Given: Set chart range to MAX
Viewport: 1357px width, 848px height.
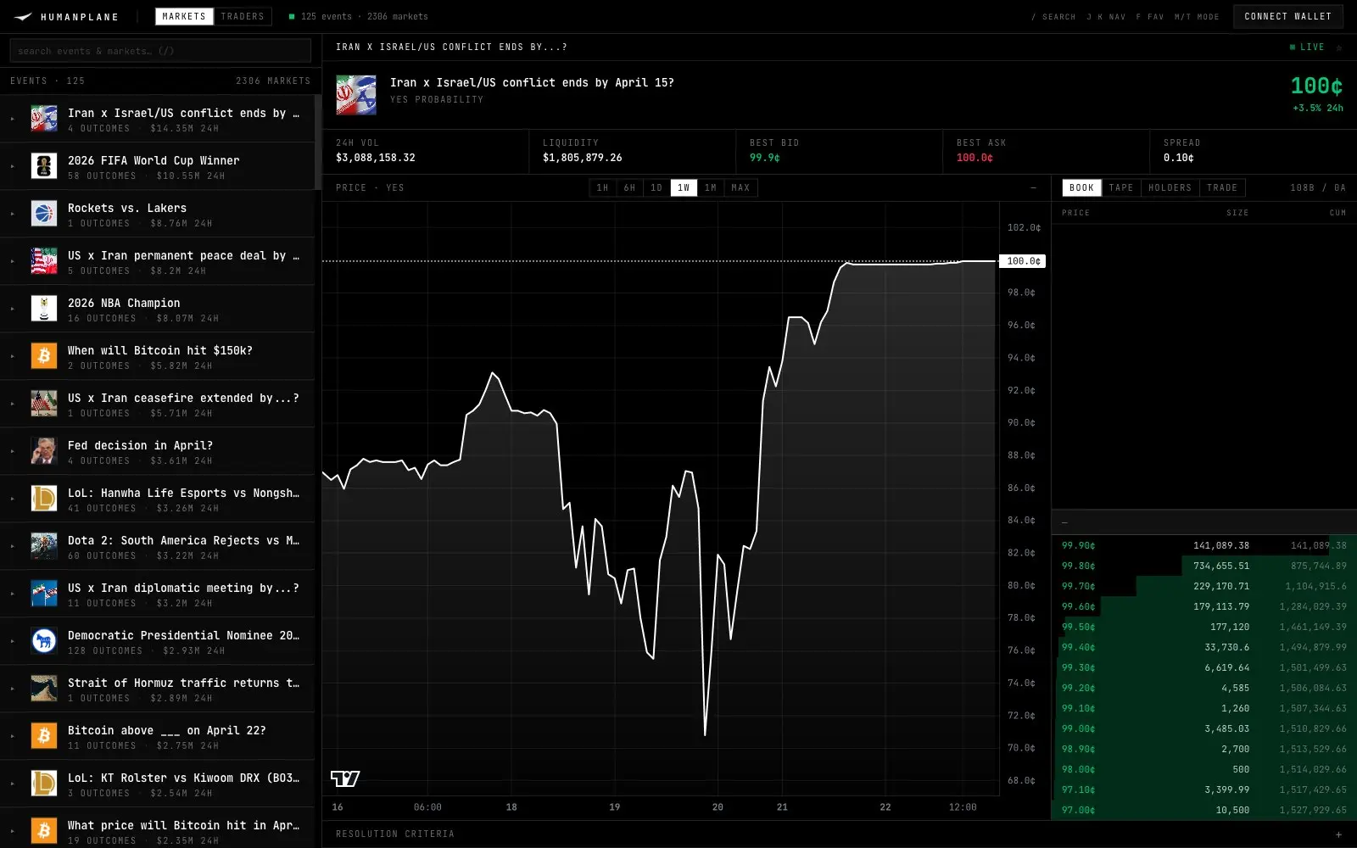Looking at the screenshot, I should click(741, 188).
